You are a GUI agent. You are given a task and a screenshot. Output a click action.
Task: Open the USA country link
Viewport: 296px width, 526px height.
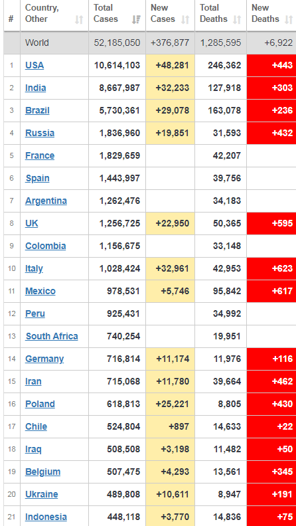[35, 65]
